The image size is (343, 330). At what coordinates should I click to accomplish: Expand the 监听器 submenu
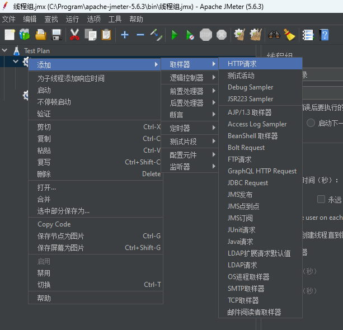(190, 167)
